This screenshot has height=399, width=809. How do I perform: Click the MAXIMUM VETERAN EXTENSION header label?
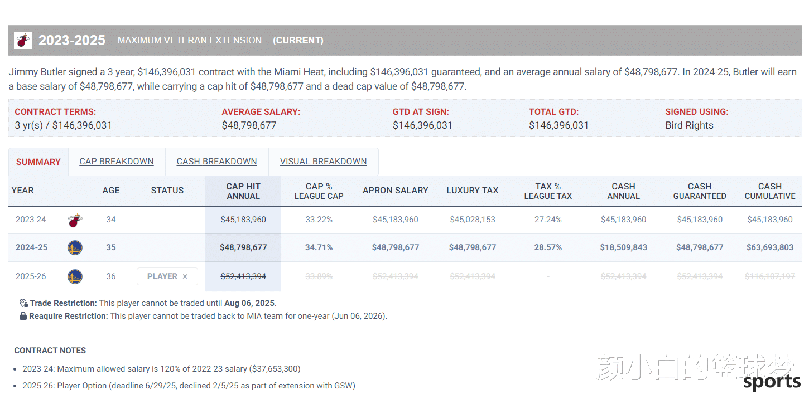[190, 40]
